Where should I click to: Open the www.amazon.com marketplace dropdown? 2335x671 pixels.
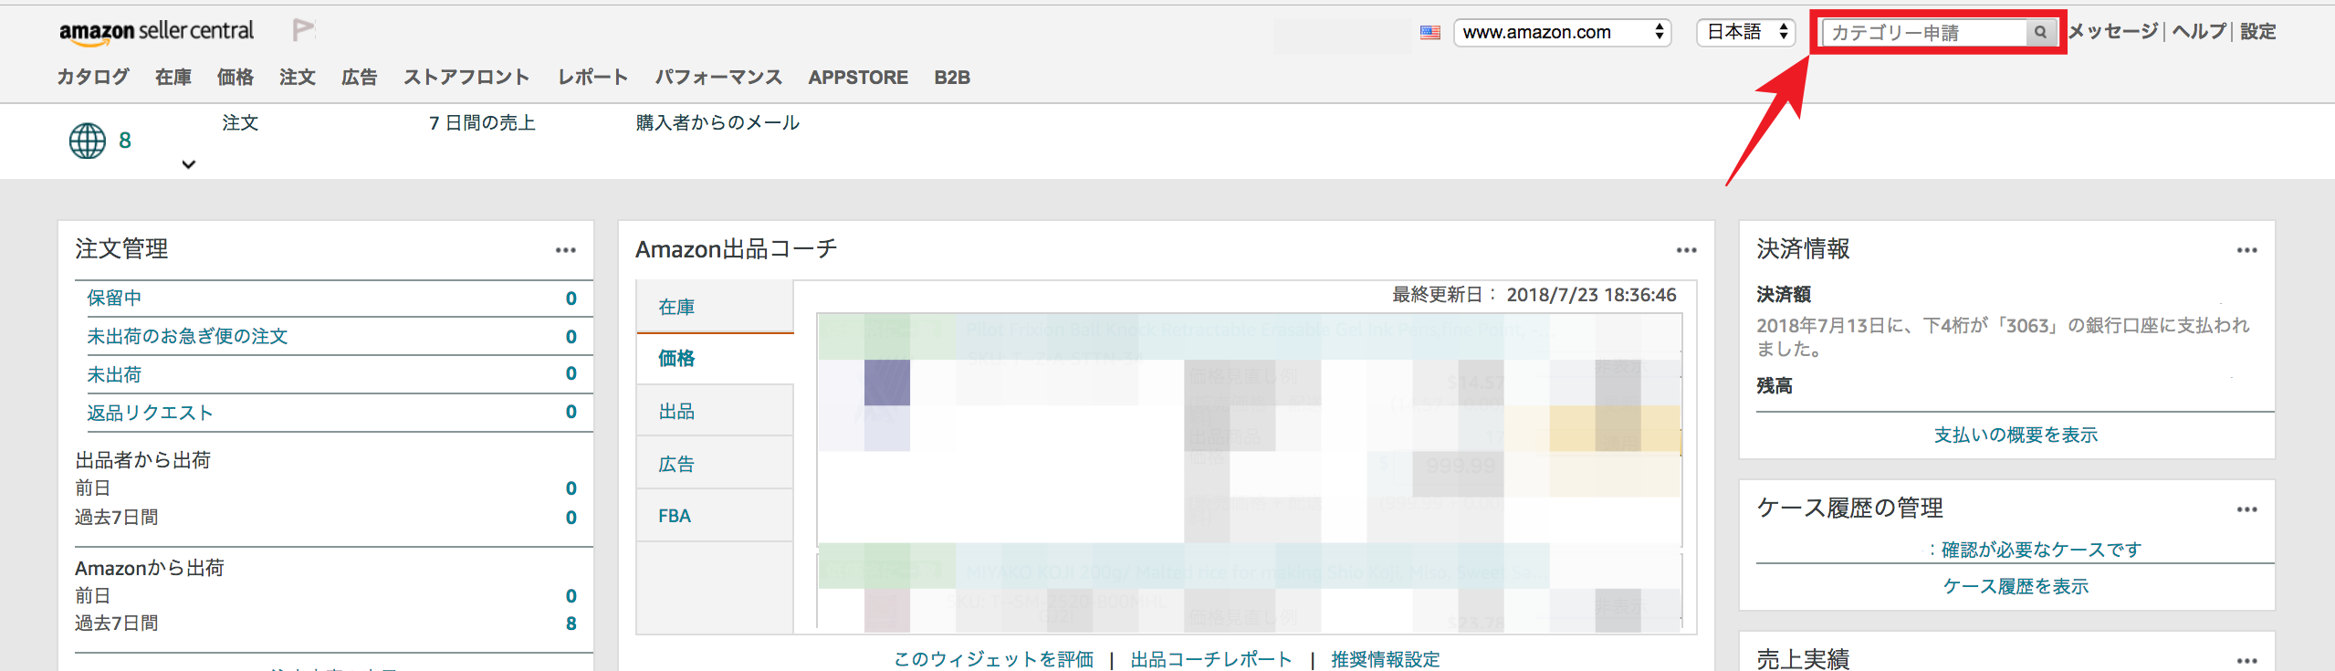click(1562, 33)
